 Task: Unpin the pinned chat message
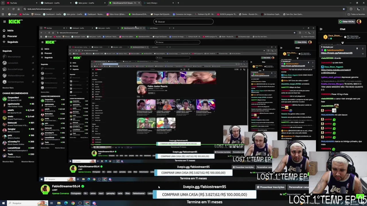tap(357, 49)
